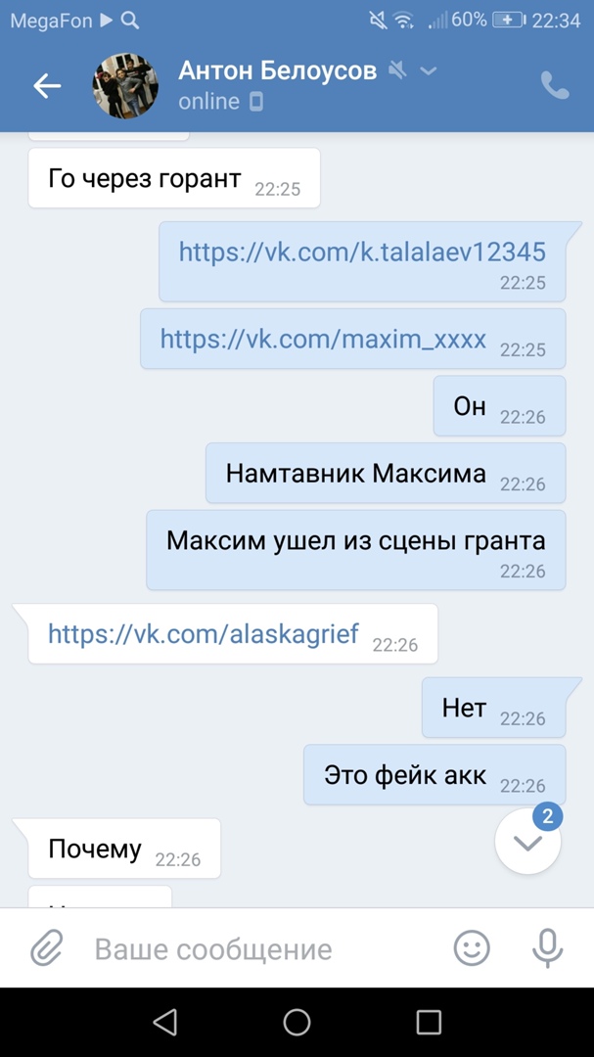594x1057 pixels.
Task: Open Антон Белоусов profile avatar
Action: pos(125,85)
